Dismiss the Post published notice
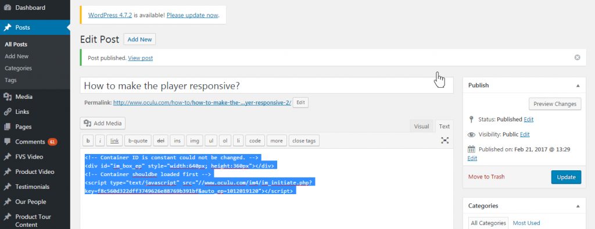 coord(577,58)
